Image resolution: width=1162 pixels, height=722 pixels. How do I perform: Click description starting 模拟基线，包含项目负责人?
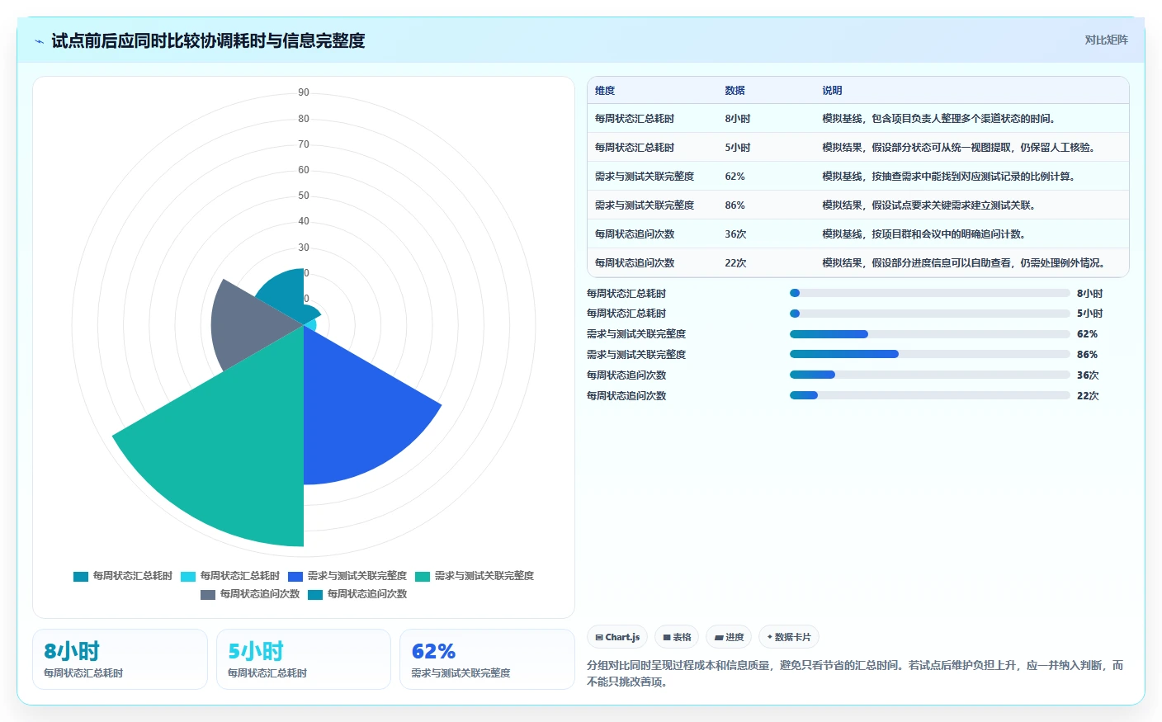(x=938, y=119)
